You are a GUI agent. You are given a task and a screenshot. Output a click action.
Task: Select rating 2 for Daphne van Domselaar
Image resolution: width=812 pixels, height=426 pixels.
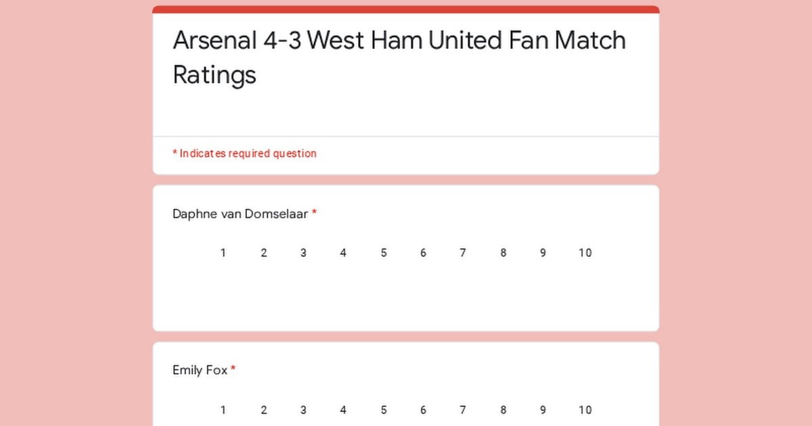(x=263, y=253)
